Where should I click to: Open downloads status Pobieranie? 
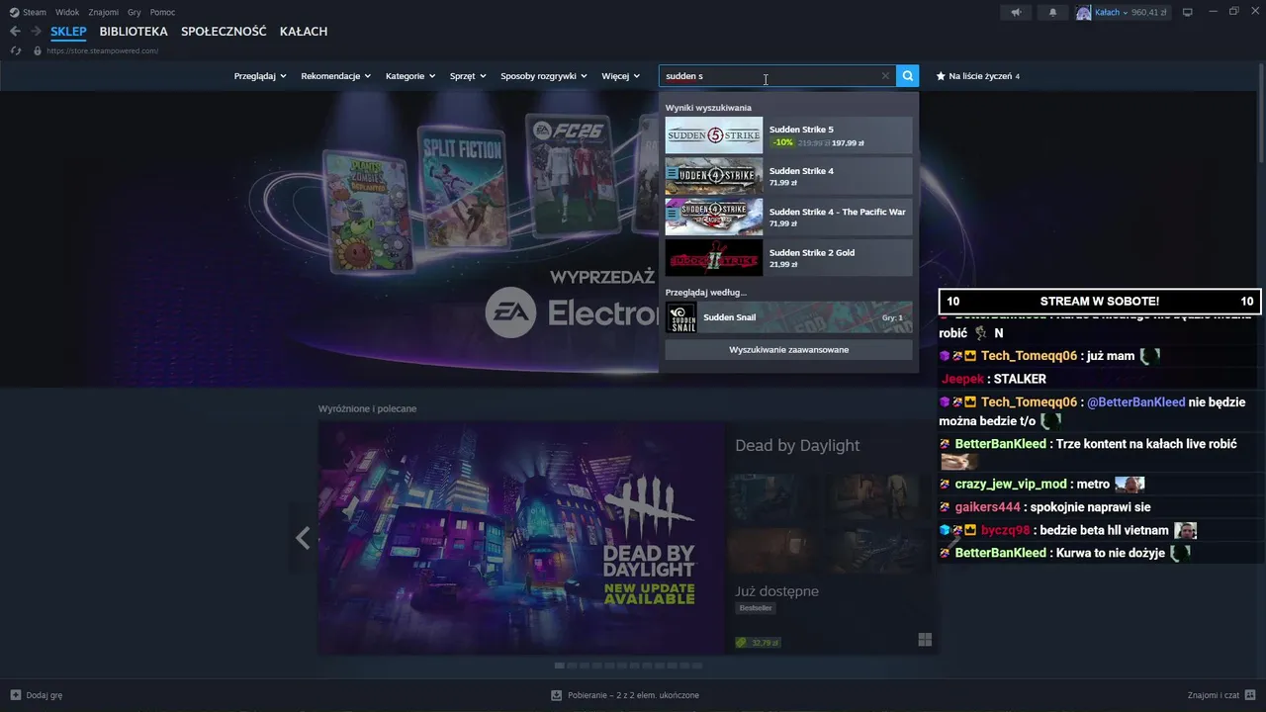(x=625, y=695)
